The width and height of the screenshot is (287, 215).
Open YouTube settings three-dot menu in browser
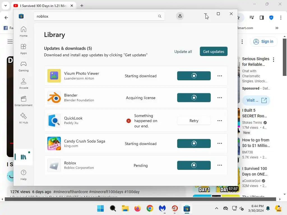(x=242, y=42)
